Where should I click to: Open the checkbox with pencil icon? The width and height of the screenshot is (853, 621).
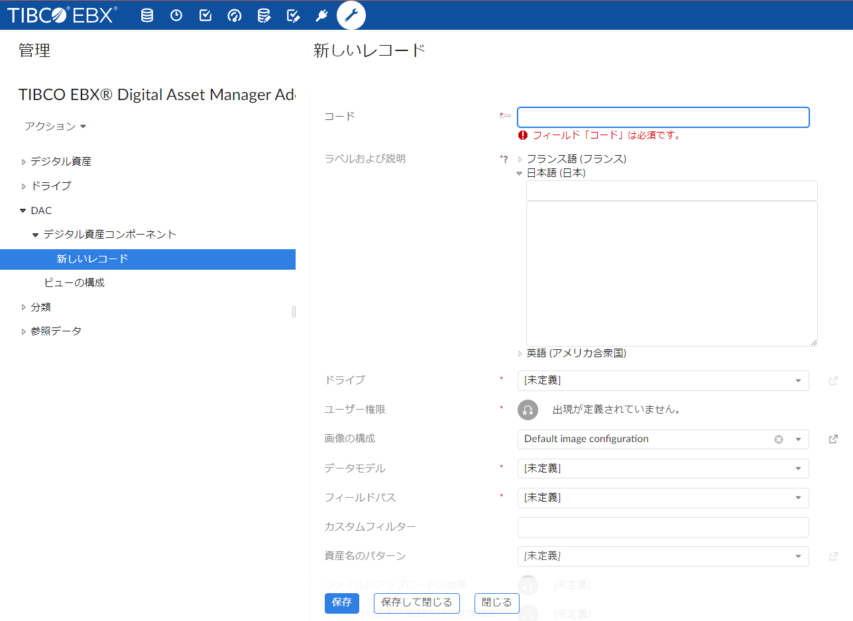point(293,15)
